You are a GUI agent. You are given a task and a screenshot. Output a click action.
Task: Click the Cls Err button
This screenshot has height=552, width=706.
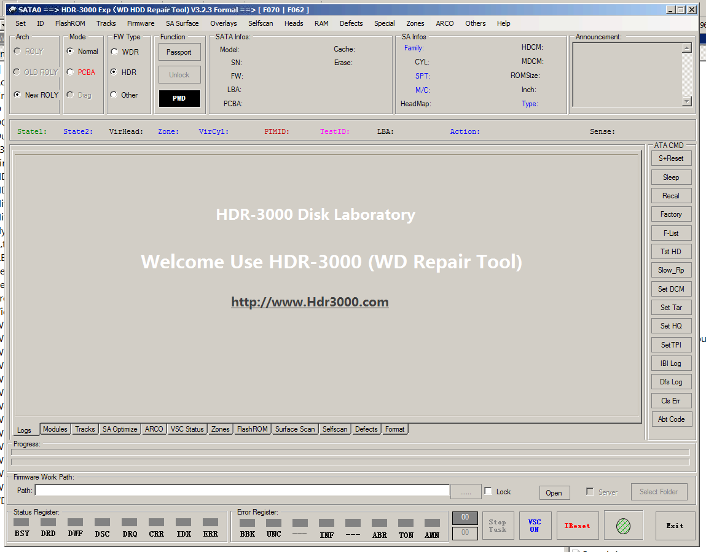(671, 401)
